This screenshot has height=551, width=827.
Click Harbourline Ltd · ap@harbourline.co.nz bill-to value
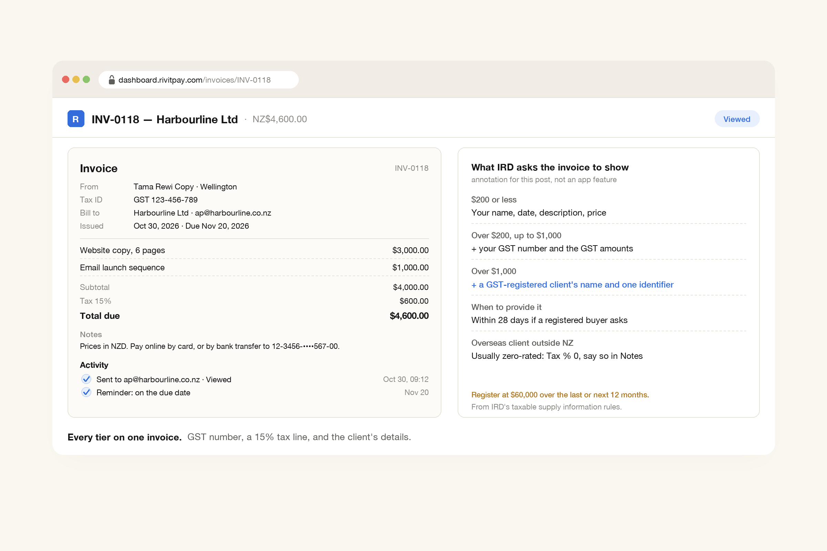tap(202, 213)
